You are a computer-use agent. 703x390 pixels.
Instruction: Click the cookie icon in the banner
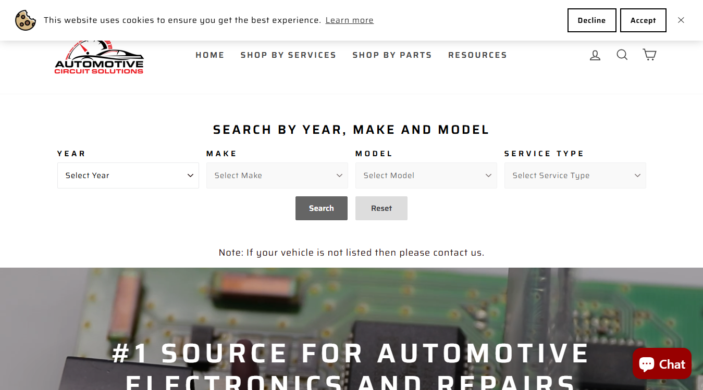point(26,20)
